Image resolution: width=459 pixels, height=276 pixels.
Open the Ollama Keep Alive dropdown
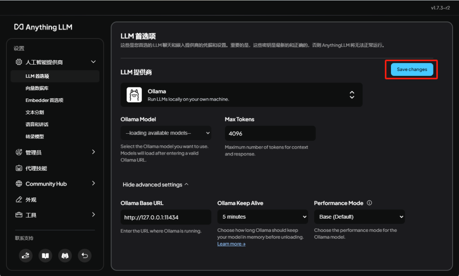pyautogui.click(x=263, y=217)
